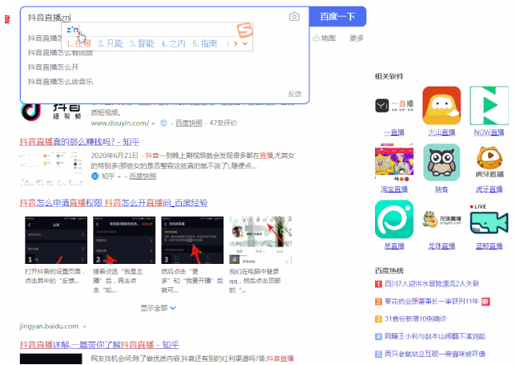The width and height of the screenshot is (516, 365).
Task: Click the Sogou input method logo
Action: [x=244, y=30]
